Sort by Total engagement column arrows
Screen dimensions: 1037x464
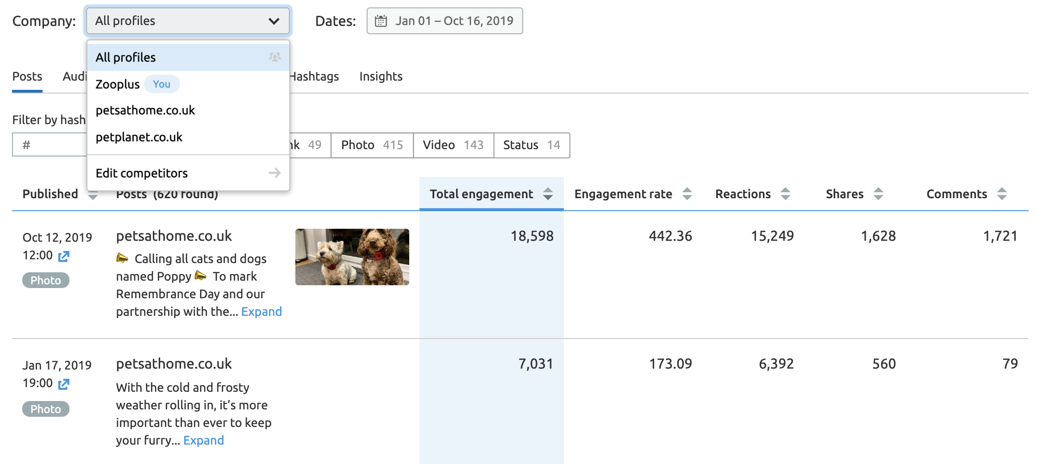tap(548, 194)
